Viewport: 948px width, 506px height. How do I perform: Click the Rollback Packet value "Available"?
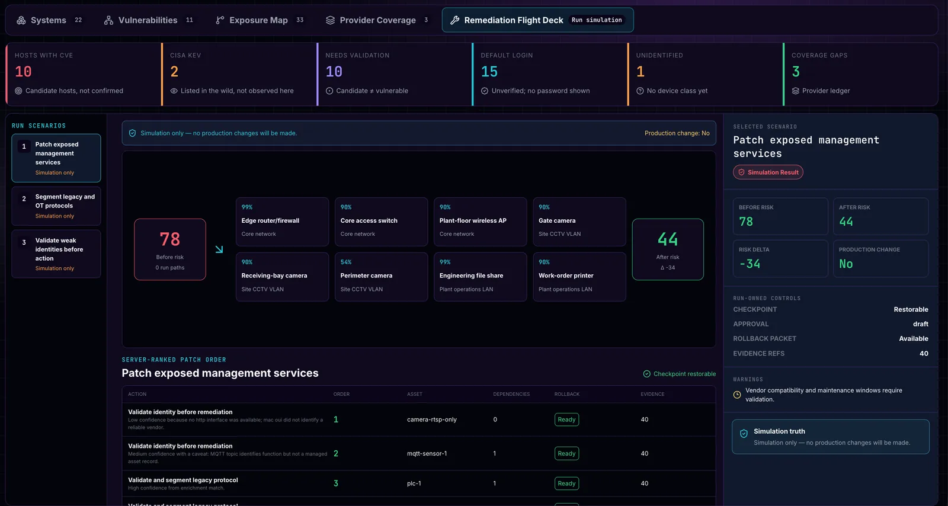(914, 339)
